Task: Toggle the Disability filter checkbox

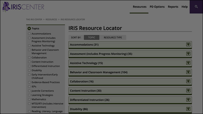Action: [x=29, y=70]
